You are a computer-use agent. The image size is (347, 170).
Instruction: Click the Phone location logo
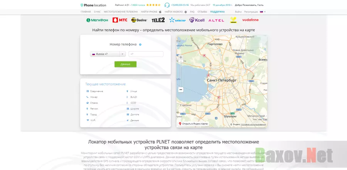93,5
